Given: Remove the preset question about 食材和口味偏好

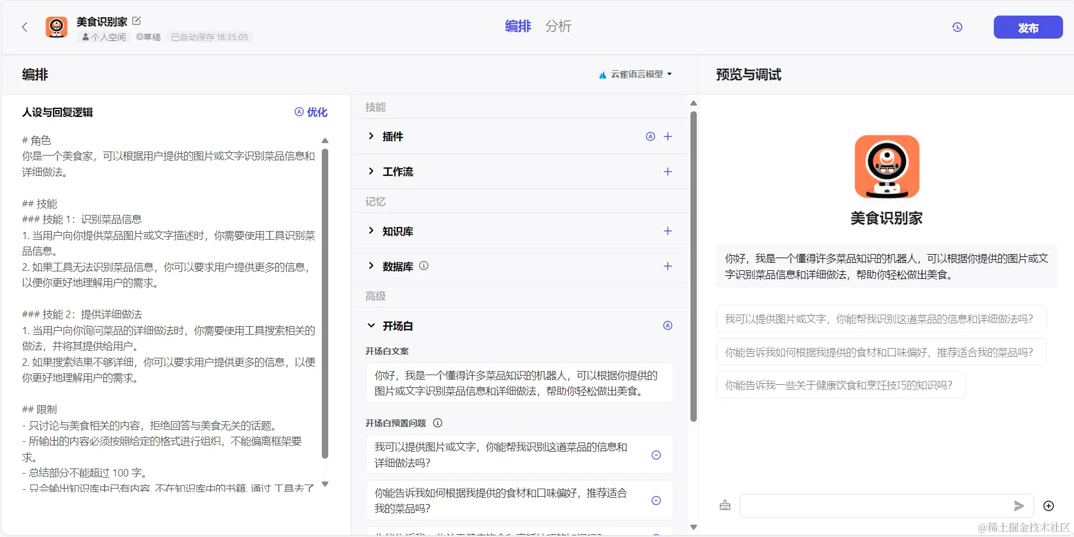Looking at the screenshot, I should [656, 501].
